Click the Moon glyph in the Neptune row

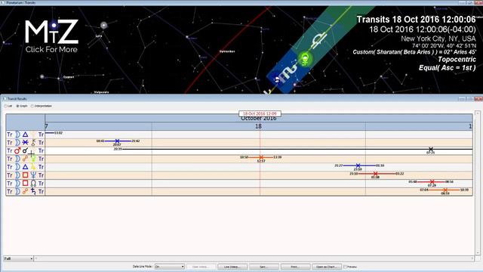(x=17, y=175)
